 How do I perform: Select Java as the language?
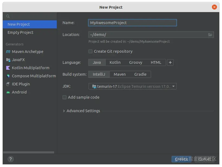[97, 62]
